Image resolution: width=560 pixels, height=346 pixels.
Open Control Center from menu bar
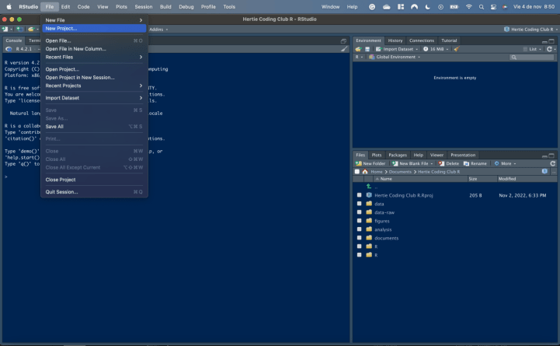click(x=493, y=7)
